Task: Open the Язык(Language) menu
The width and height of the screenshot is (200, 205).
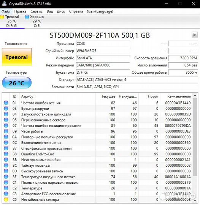Action: point(100,11)
